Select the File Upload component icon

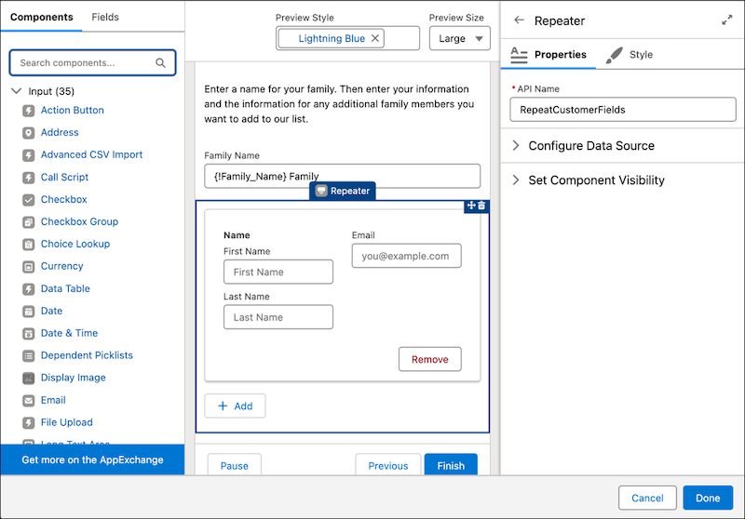tap(28, 423)
